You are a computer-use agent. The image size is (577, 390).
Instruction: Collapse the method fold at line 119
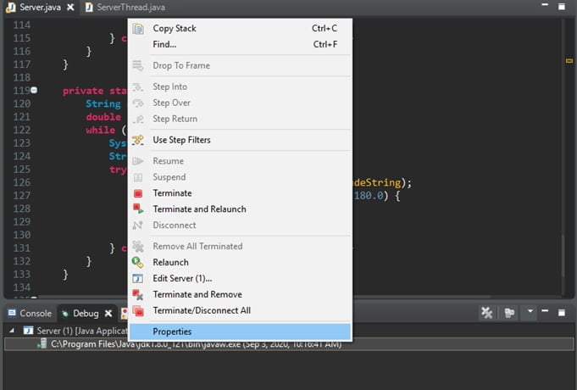[34, 90]
